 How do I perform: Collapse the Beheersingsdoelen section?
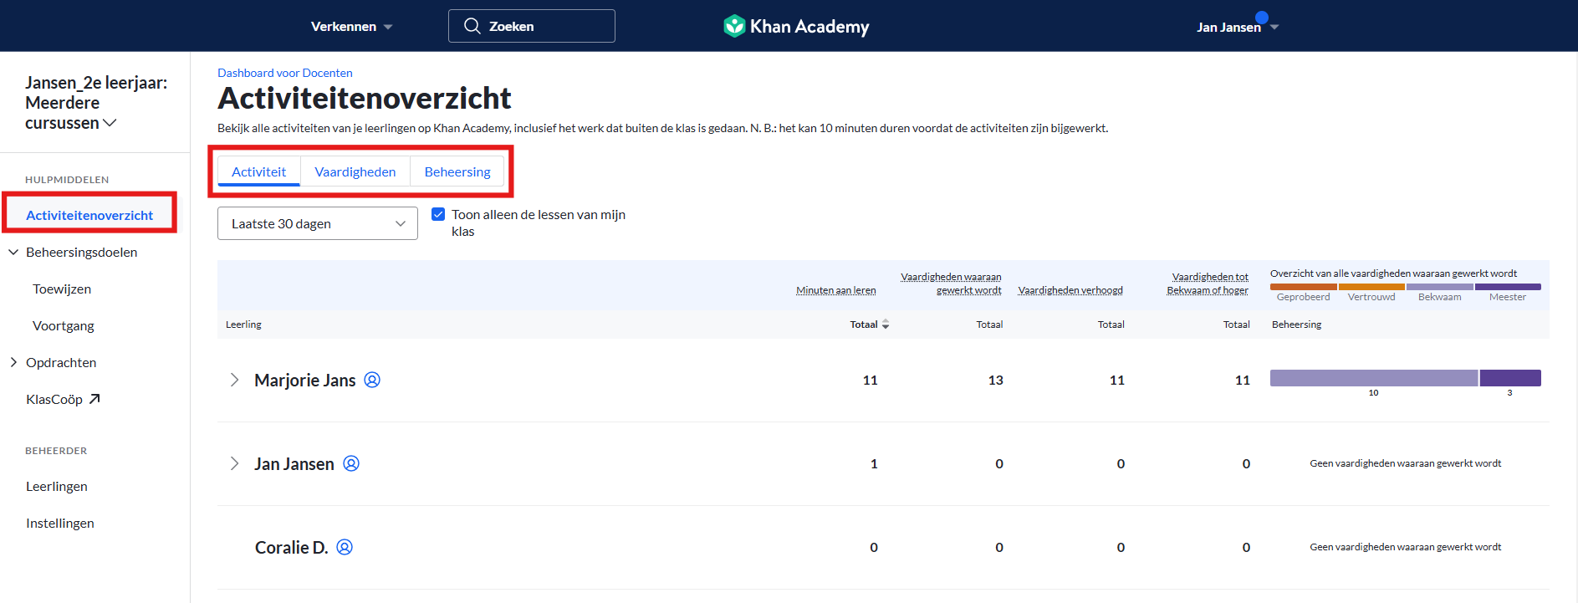[x=13, y=252]
